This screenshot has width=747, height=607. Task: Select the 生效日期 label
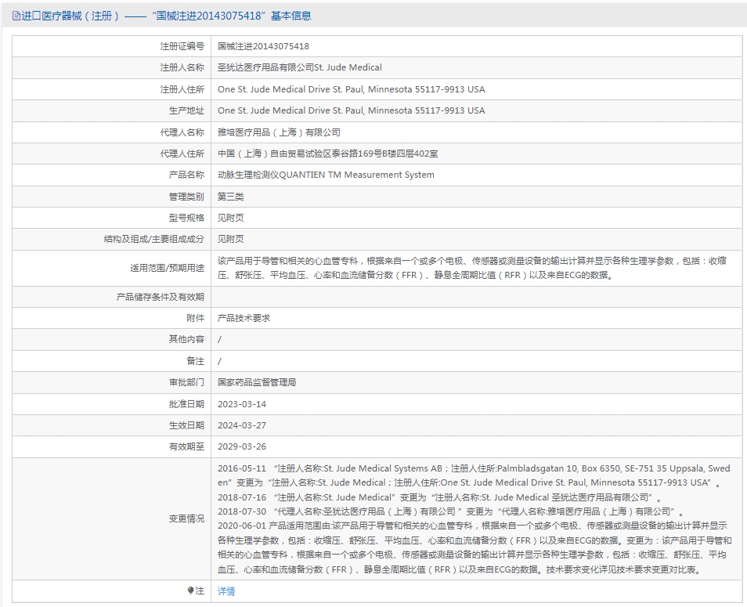tap(186, 425)
